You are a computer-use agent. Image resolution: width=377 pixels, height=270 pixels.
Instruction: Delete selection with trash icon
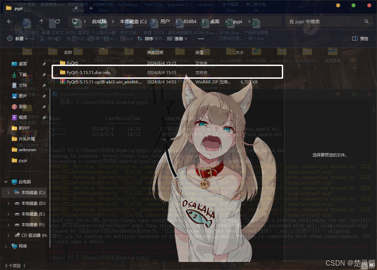[122, 39]
